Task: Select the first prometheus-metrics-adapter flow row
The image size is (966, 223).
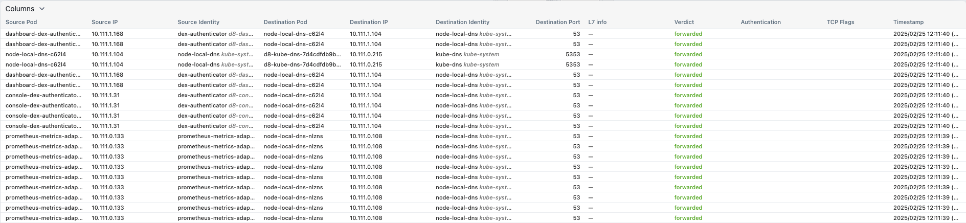Action: coord(43,136)
